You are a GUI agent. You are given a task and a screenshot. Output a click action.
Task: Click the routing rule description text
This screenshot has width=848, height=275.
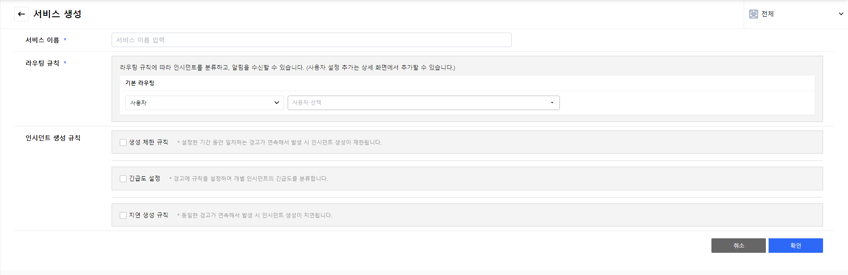tap(287, 68)
